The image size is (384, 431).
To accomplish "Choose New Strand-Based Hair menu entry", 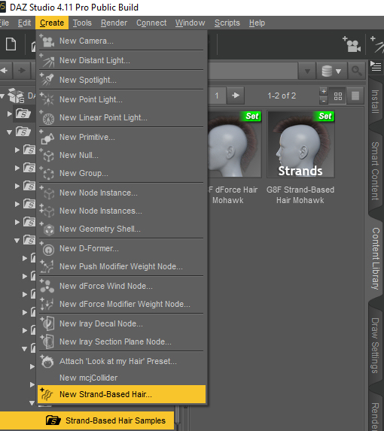I will pyautogui.click(x=121, y=394).
